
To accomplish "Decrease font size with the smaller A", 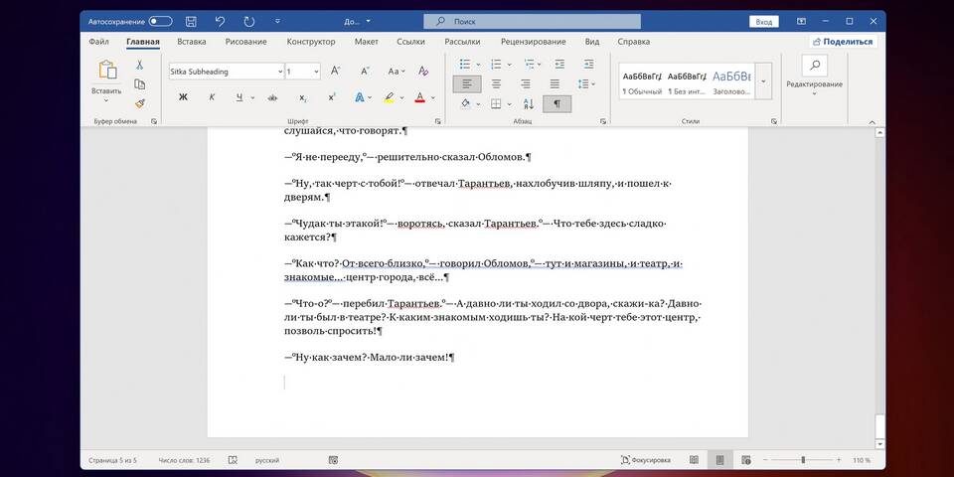I will pyautogui.click(x=365, y=72).
